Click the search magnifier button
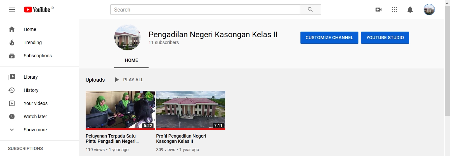The image size is (450, 156). (310, 10)
